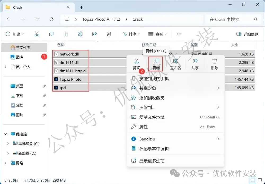Select 在记事本中编辑 menu entry

pyautogui.click(x=175, y=149)
